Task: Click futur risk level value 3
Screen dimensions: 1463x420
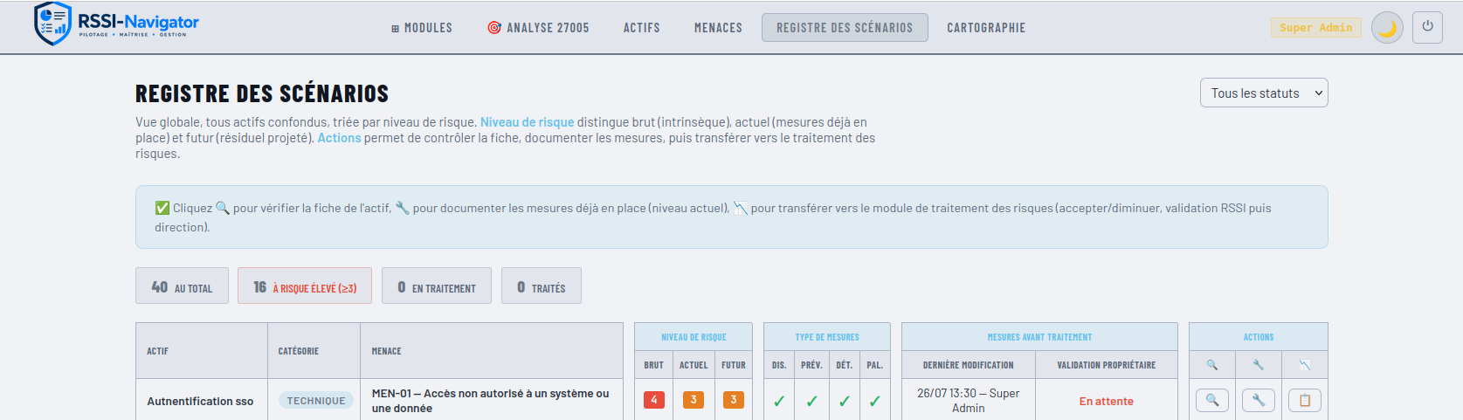Action: coord(734,399)
